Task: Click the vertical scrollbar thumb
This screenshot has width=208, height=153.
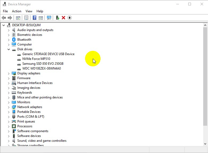Action: point(205,76)
